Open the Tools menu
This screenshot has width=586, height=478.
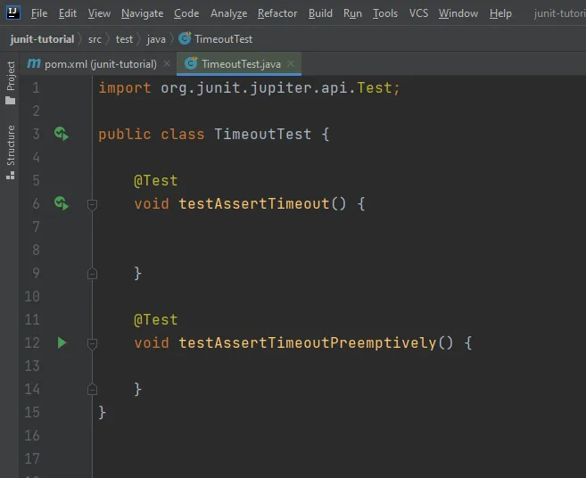point(385,13)
